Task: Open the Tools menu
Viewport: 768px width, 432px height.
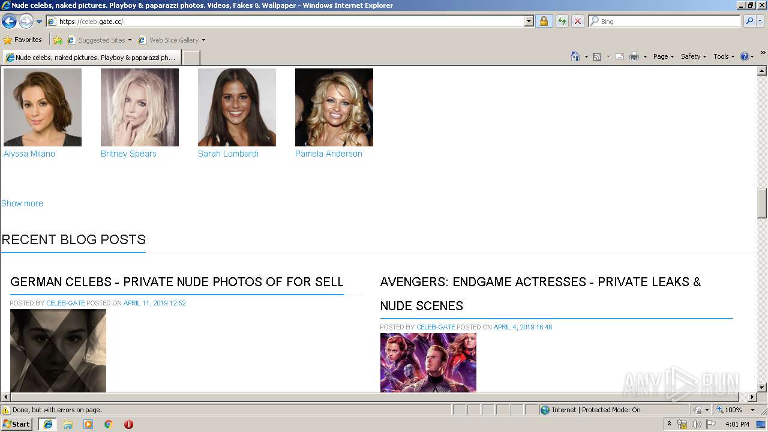Action: pos(724,56)
